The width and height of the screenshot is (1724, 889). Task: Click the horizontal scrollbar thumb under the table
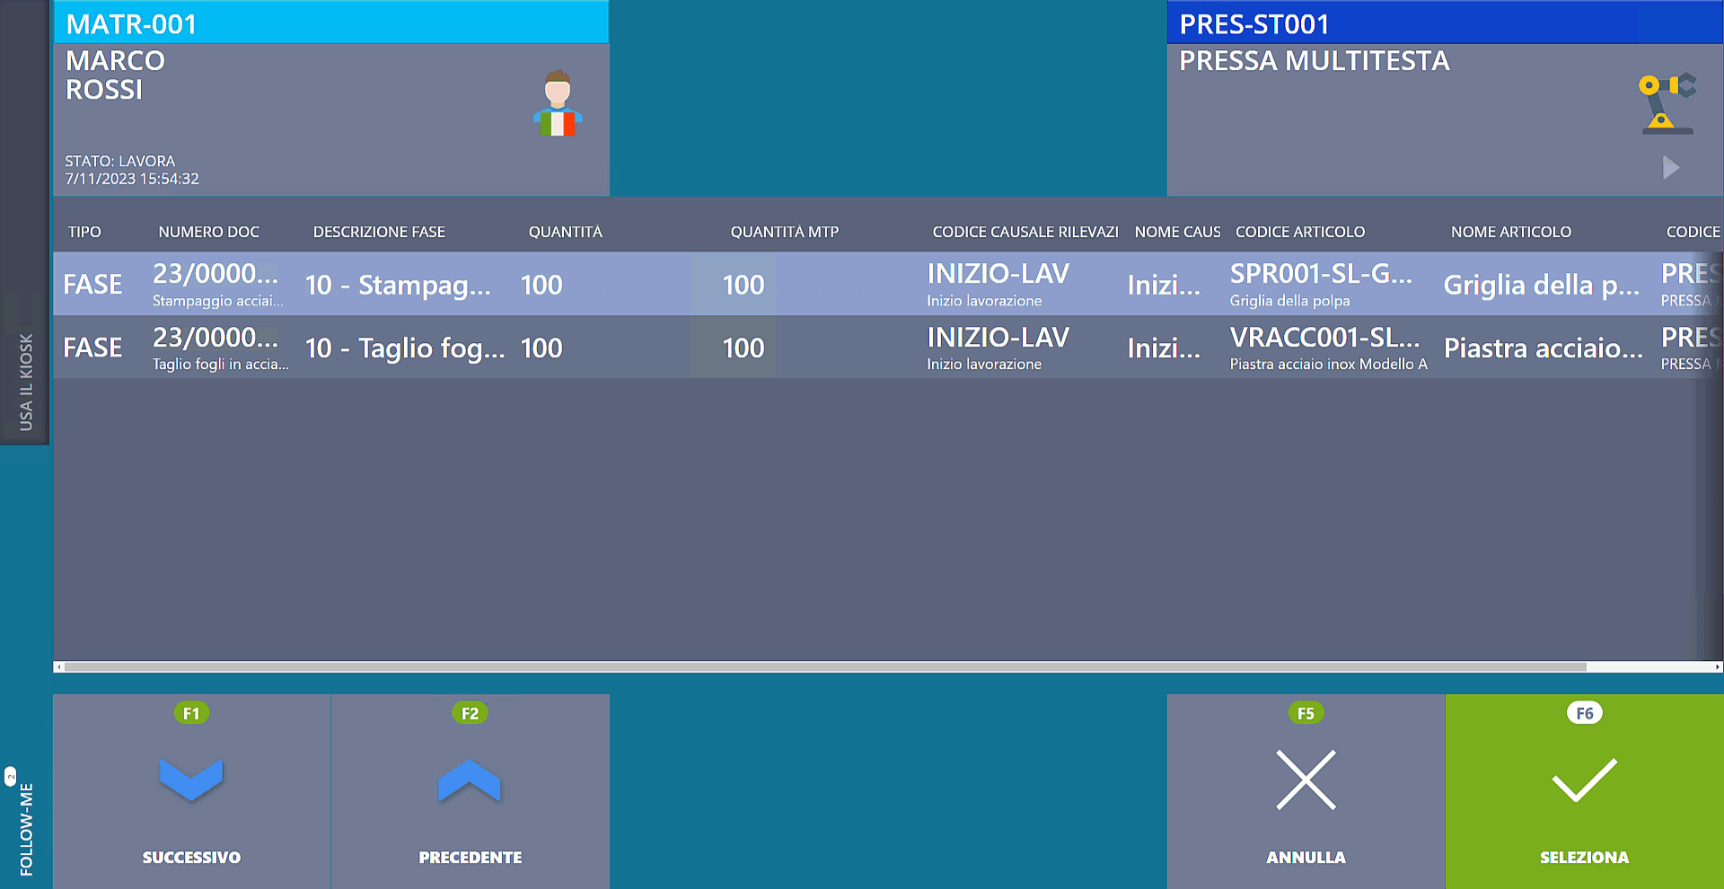825,667
